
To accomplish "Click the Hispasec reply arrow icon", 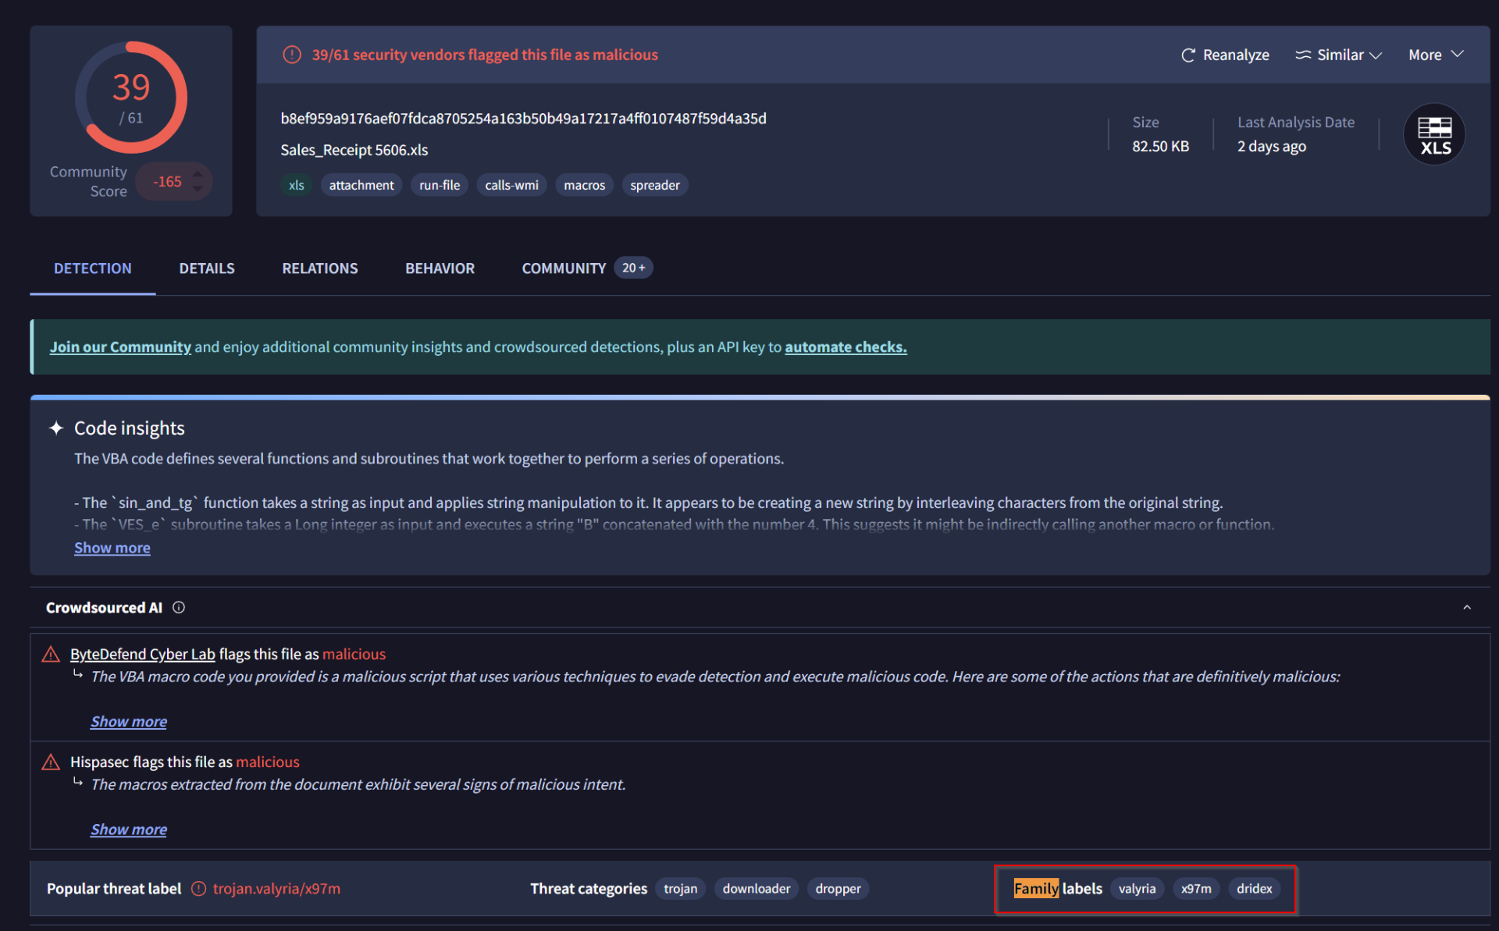I will [x=78, y=782].
